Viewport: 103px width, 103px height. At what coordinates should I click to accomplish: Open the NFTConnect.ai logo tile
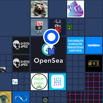pyautogui.click(x=76, y=9)
